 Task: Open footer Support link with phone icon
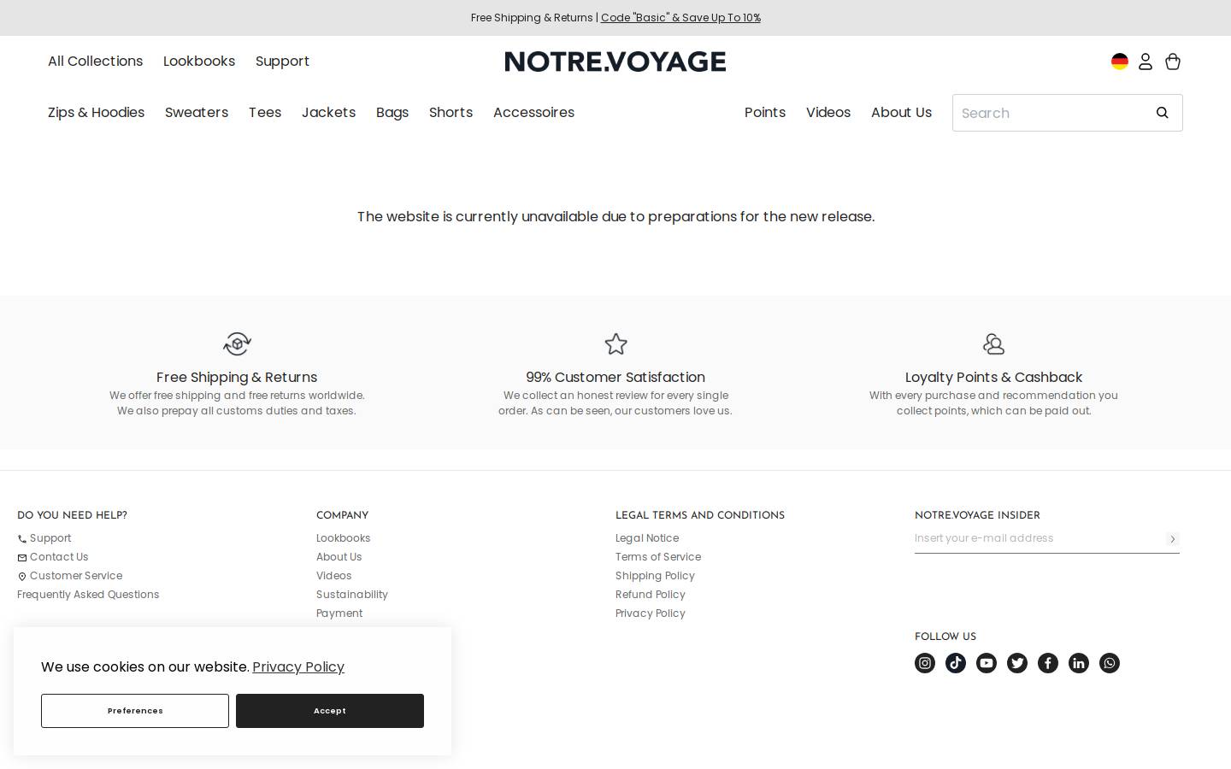point(44,538)
